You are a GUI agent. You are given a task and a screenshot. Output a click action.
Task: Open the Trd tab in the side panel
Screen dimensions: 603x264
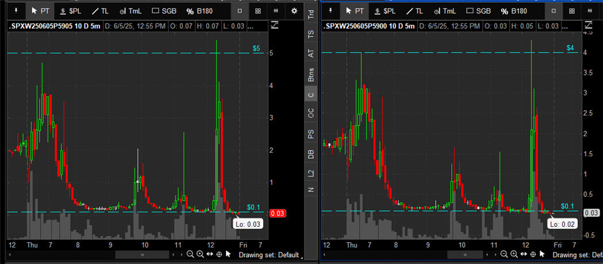311,14
